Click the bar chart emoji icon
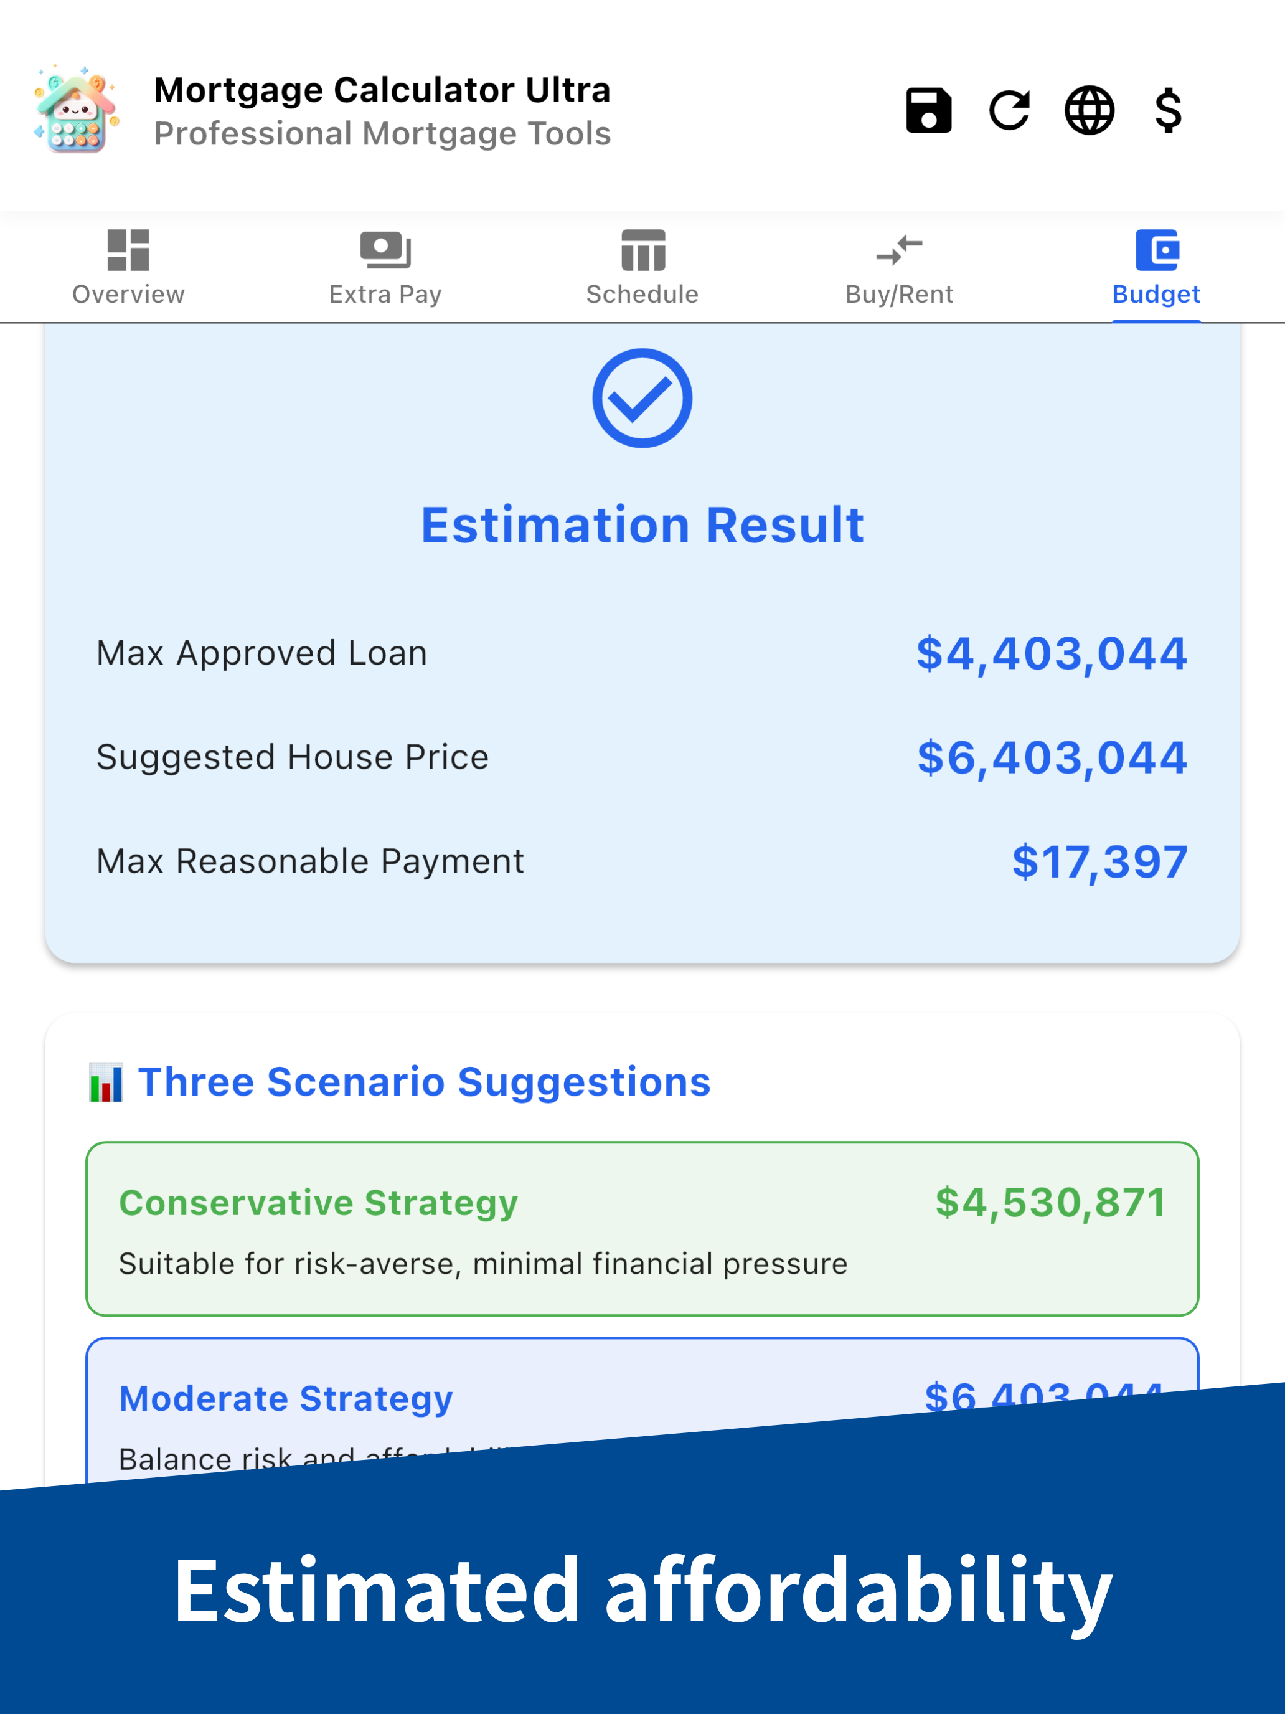The height and width of the screenshot is (1714, 1285). point(105,1082)
